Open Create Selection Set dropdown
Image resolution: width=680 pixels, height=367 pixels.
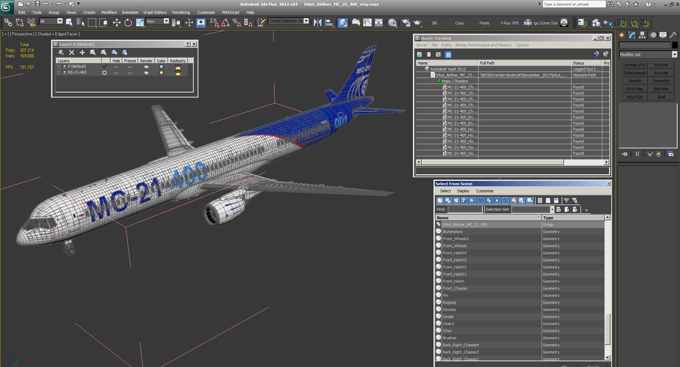tap(306, 21)
